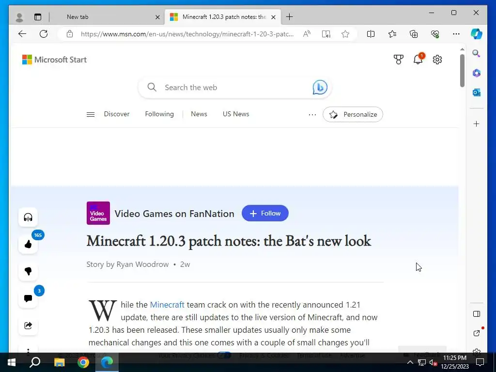Viewport: 496px width, 372px height.
Task: View site information lock icon
Action: coord(70,34)
